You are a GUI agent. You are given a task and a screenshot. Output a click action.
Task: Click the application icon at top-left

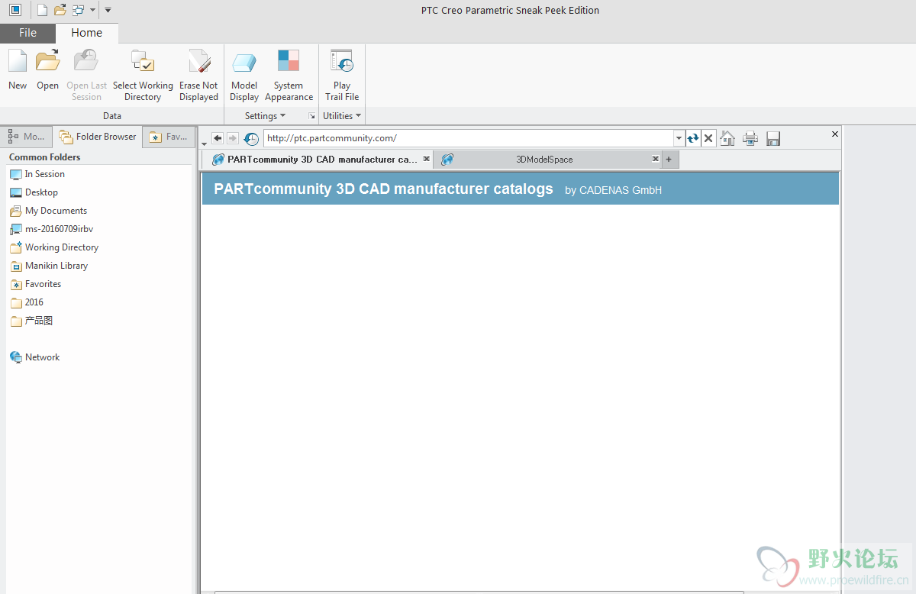click(15, 10)
